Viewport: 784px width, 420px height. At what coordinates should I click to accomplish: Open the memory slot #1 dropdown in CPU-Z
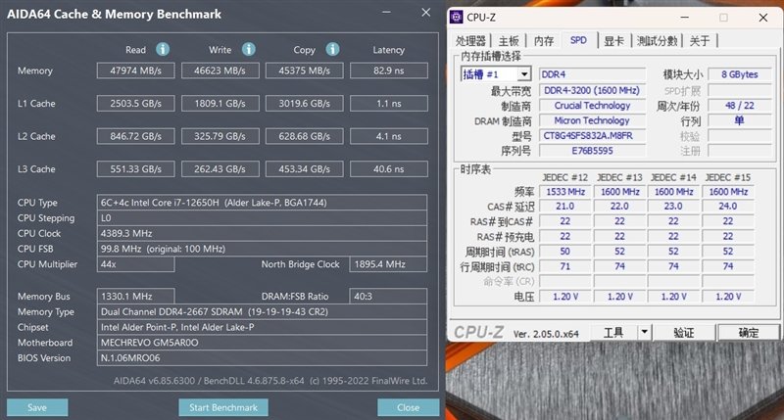coord(524,74)
